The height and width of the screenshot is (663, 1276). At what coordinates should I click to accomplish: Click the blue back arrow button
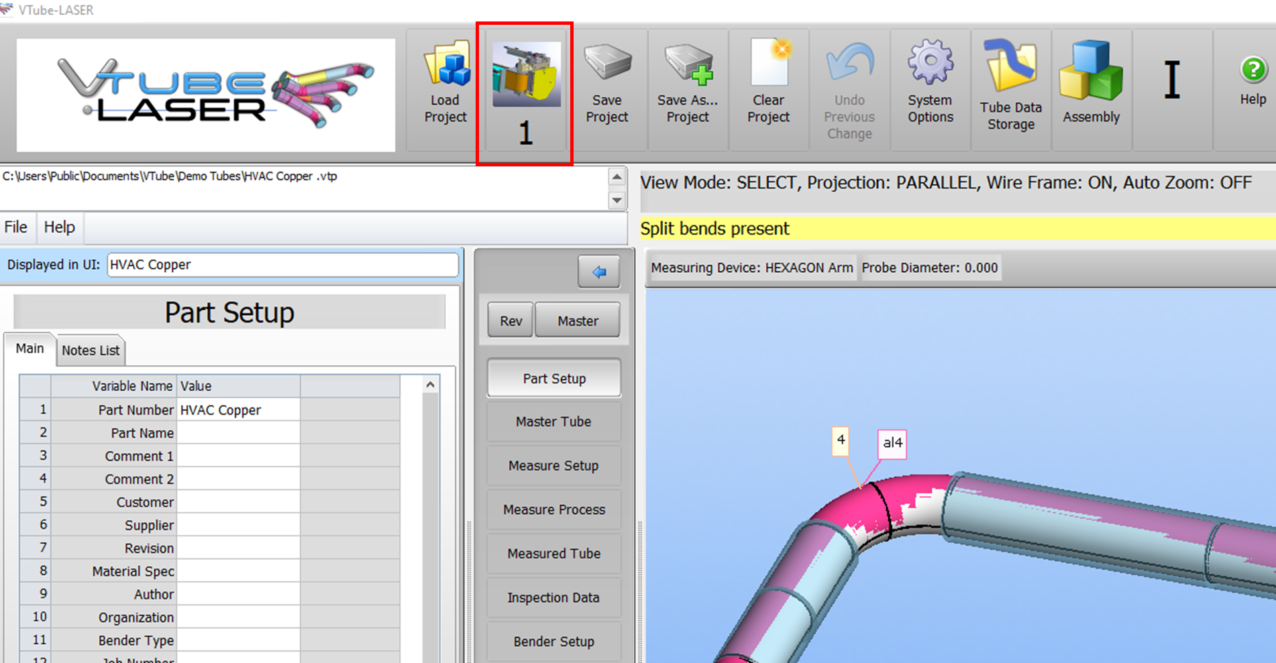598,272
